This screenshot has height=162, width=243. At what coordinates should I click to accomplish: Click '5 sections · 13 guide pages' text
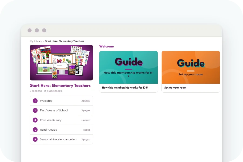point(46,91)
